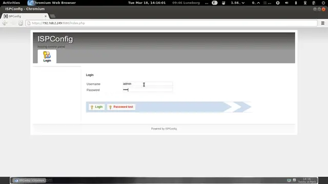Click the 'Username' label
The height and width of the screenshot is (184, 328).
[x=93, y=84]
